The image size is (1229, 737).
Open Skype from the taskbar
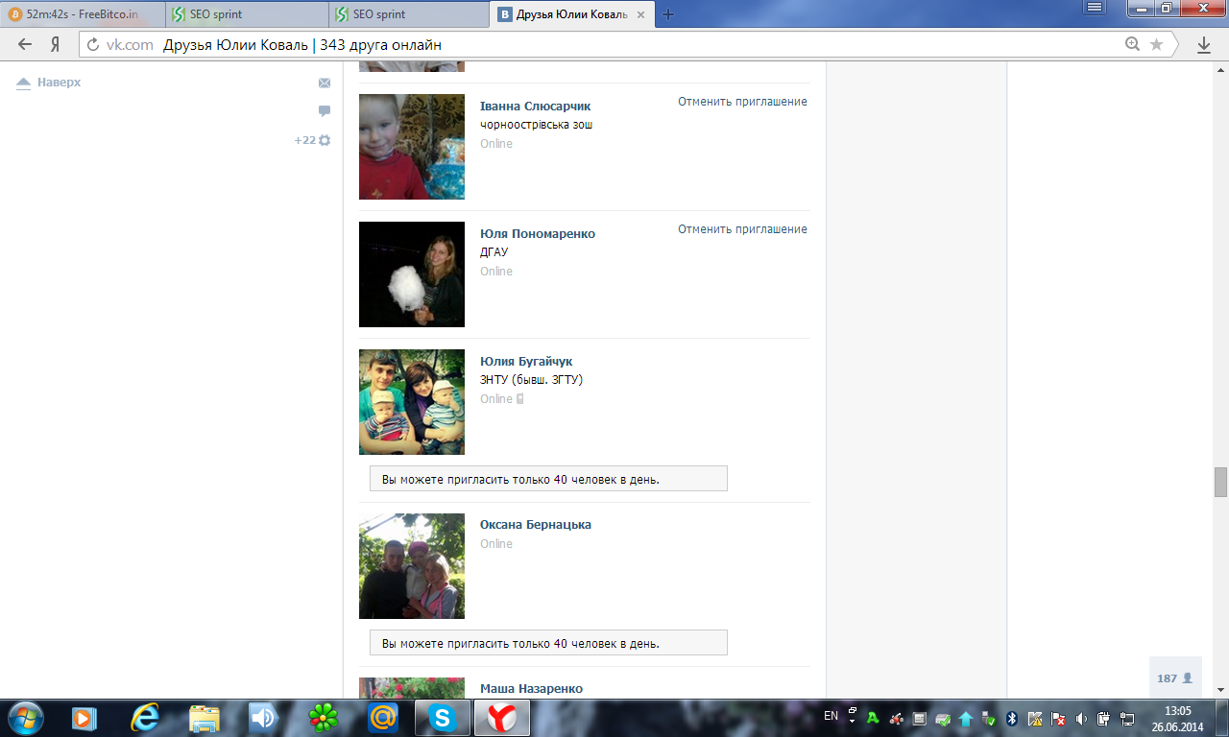443,718
